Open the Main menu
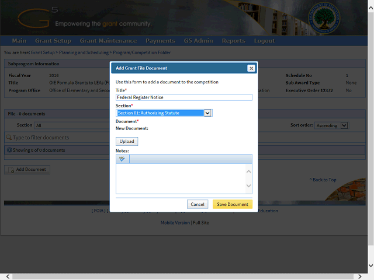The image size is (374, 280). coord(19,41)
